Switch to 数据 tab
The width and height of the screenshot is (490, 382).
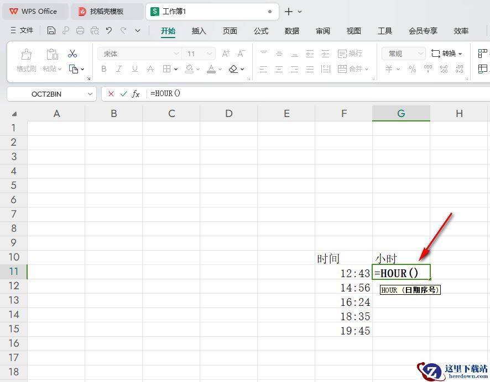292,31
